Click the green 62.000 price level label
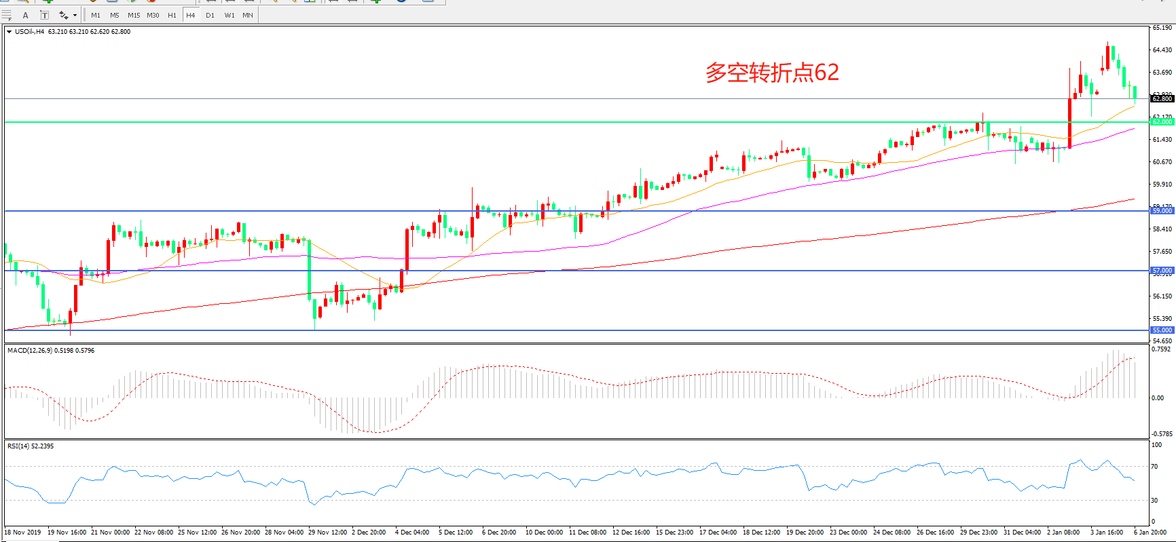The width and height of the screenshot is (1176, 542). pos(1162,122)
